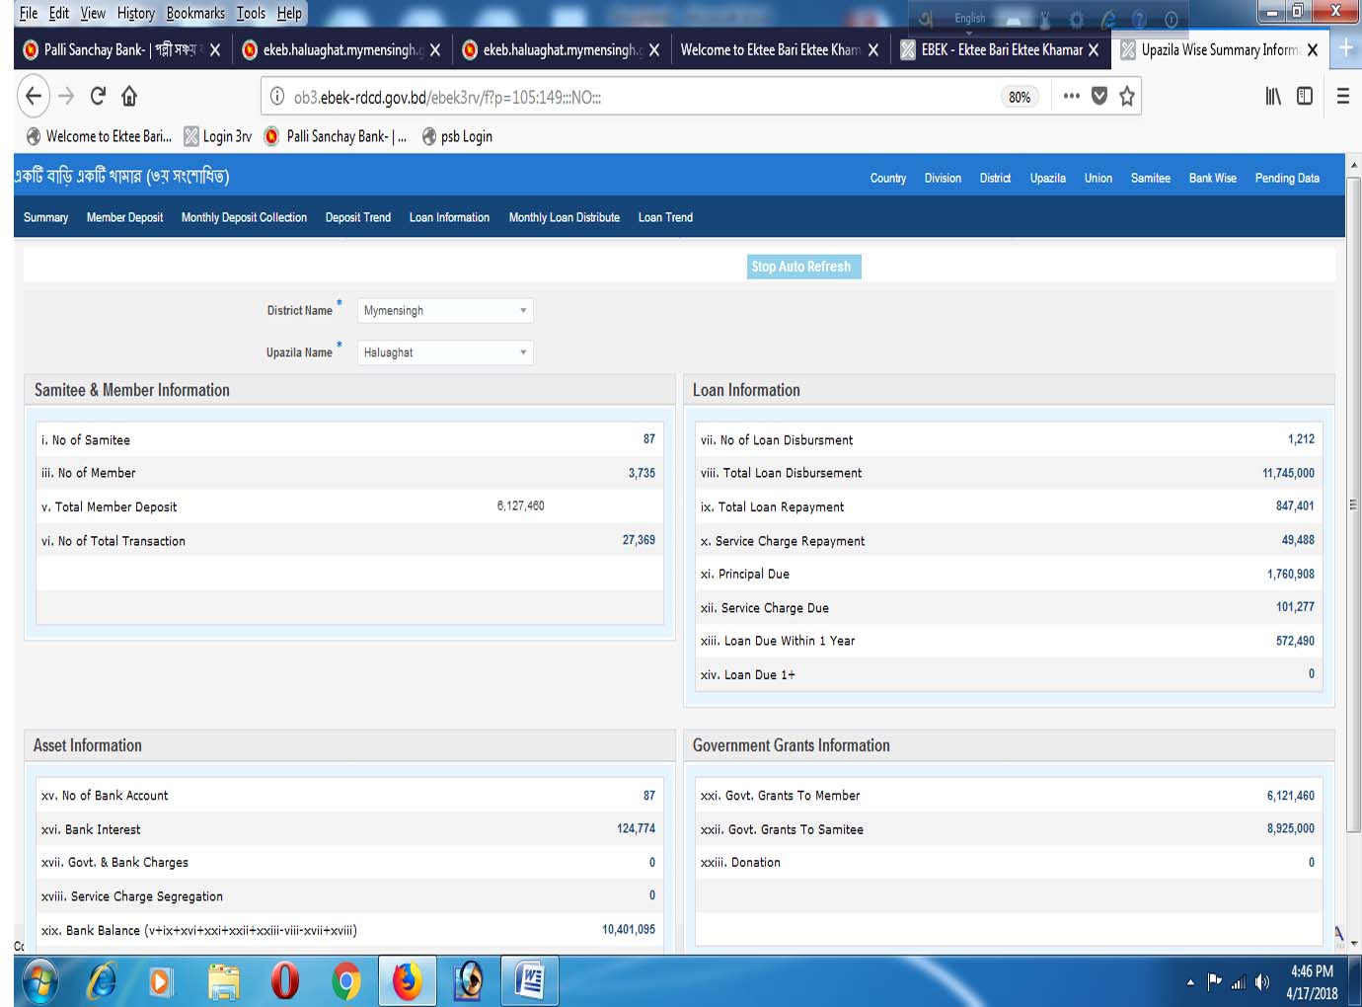Click the back navigation arrow
The width and height of the screenshot is (1362, 1007).
(x=34, y=96)
